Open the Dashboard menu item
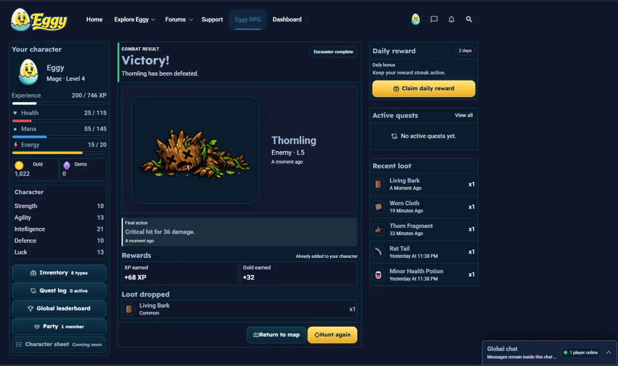The image size is (618, 366). (x=287, y=19)
